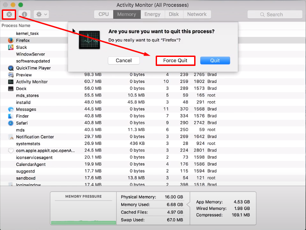Image resolution: width=306 pixels, height=230 pixels.
Task: Select the Slack process icon
Action: [11, 47]
